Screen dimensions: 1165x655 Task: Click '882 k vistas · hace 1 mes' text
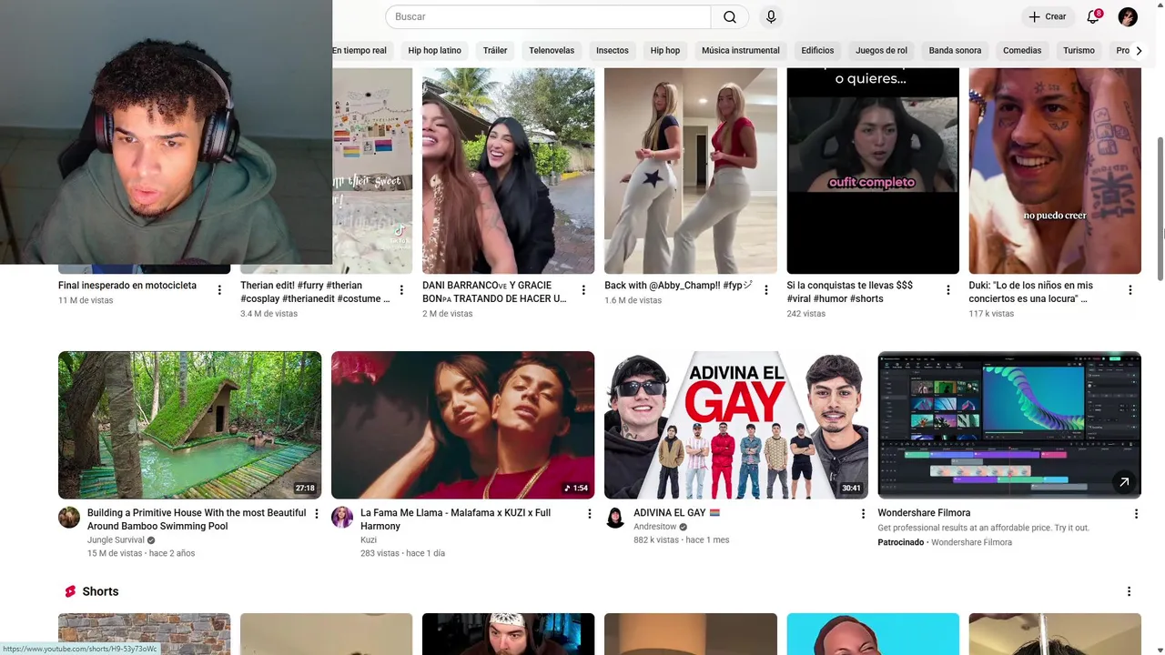tap(681, 539)
